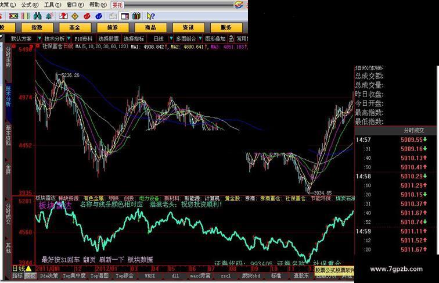439x283 pixels.
Task: Click the red chart toolbar icon
Action: coord(63,16)
